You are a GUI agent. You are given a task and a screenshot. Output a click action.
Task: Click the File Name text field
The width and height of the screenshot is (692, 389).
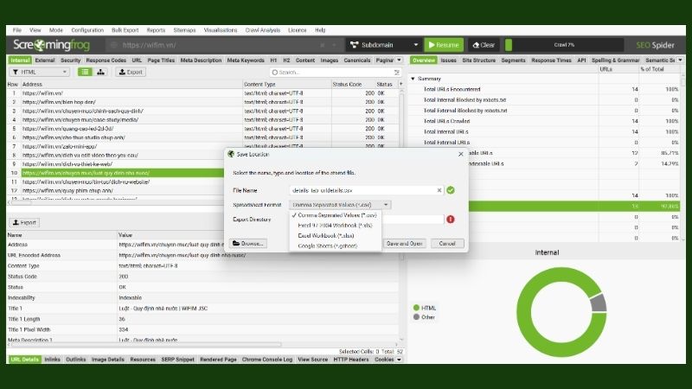363,189
